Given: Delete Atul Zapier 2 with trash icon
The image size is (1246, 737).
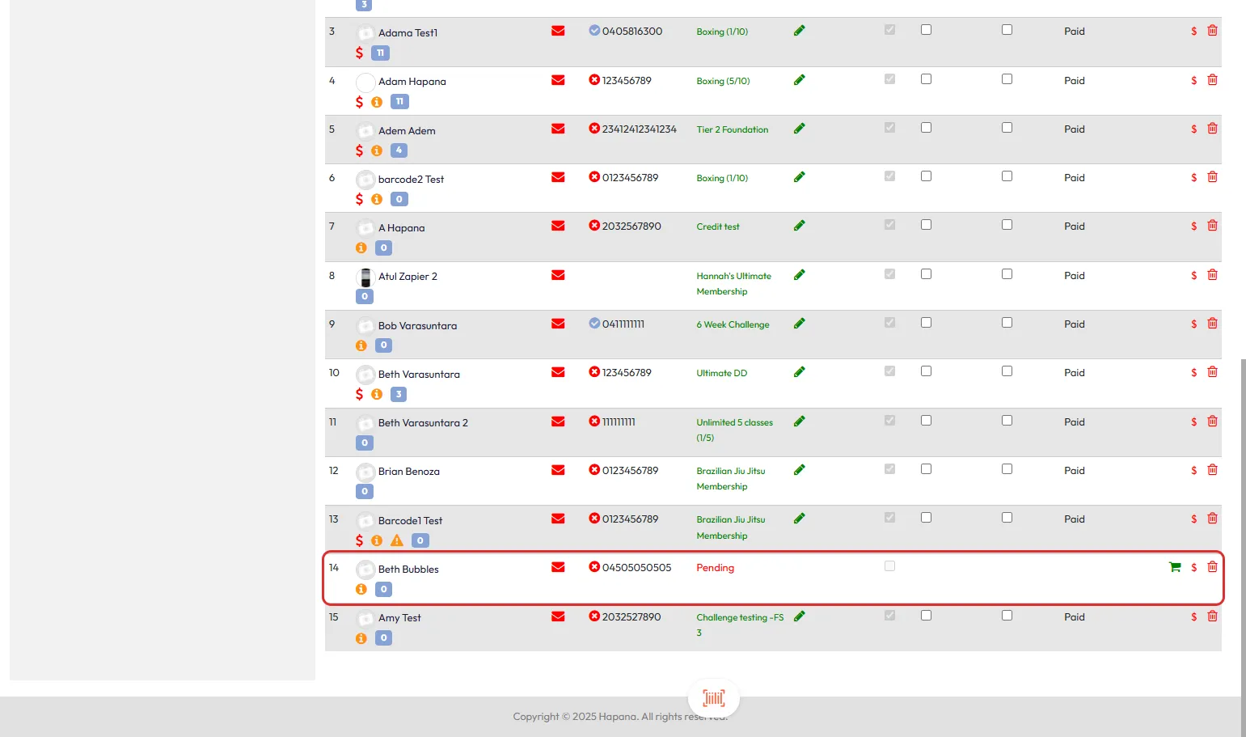Looking at the screenshot, I should [1212, 275].
